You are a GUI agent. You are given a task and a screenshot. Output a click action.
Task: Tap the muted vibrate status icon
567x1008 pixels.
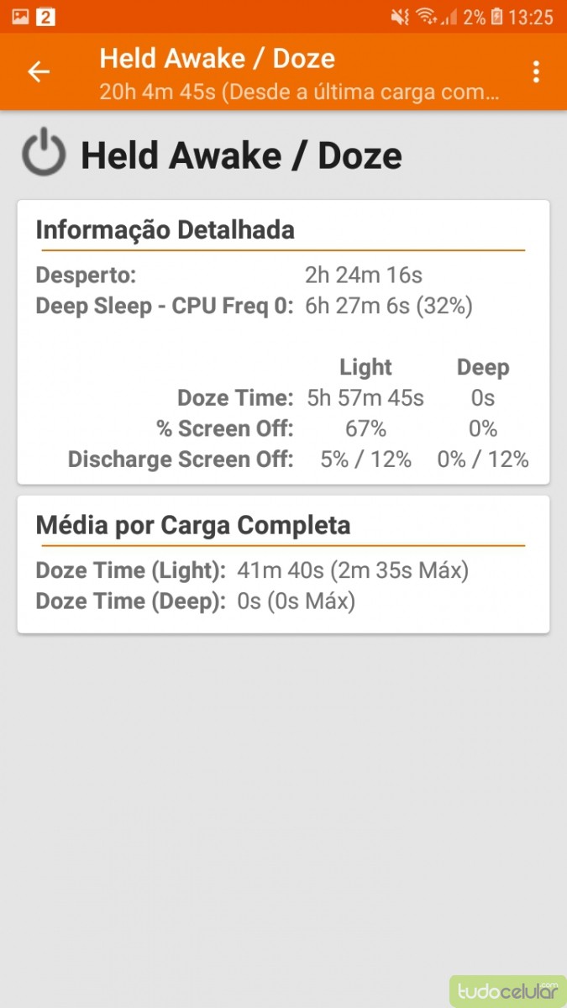[401, 17]
